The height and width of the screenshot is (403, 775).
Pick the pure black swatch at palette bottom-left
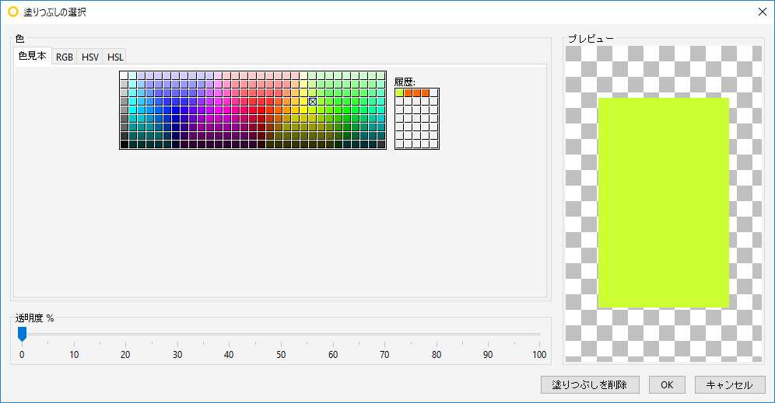click(124, 144)
